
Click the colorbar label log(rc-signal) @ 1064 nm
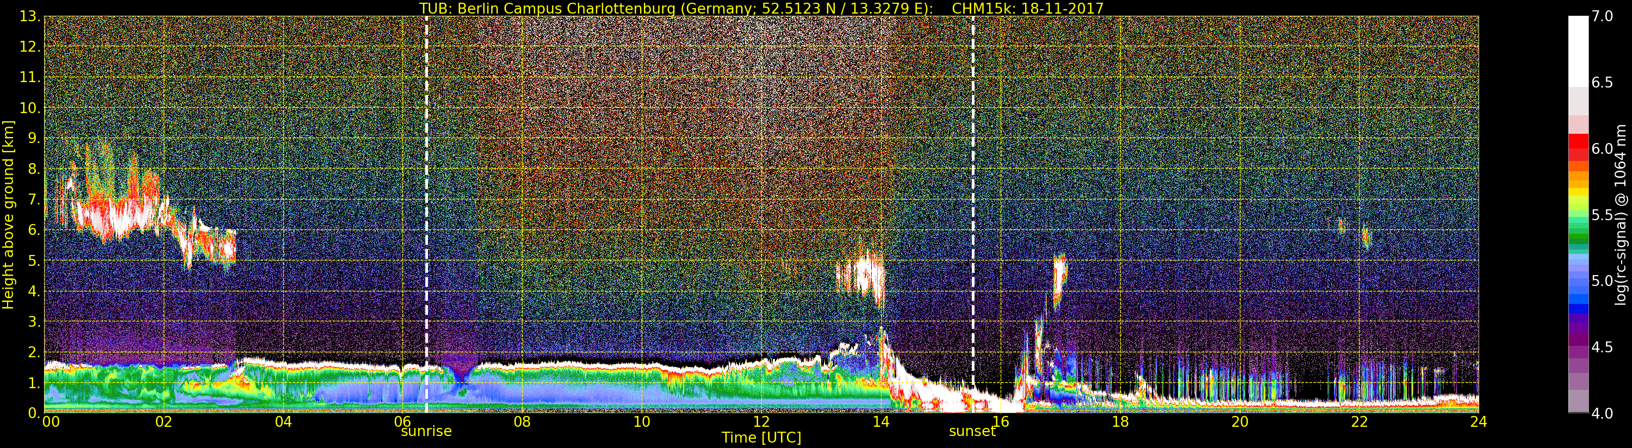point(1621,214)
